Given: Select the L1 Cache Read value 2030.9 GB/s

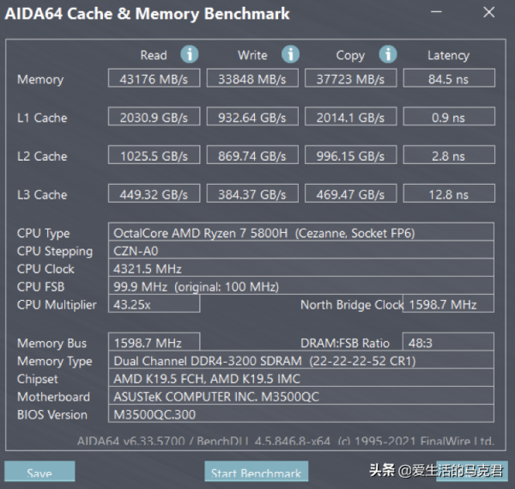Looking at the screenshot, I should point(154,118).
